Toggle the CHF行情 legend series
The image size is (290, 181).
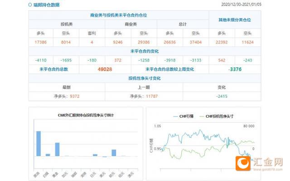pos(183,116)
